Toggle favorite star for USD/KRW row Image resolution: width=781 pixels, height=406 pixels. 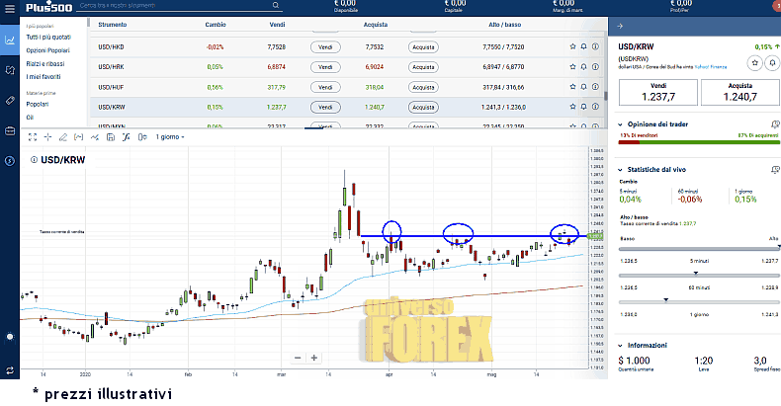pyautogui.click(x=571, y=107)
